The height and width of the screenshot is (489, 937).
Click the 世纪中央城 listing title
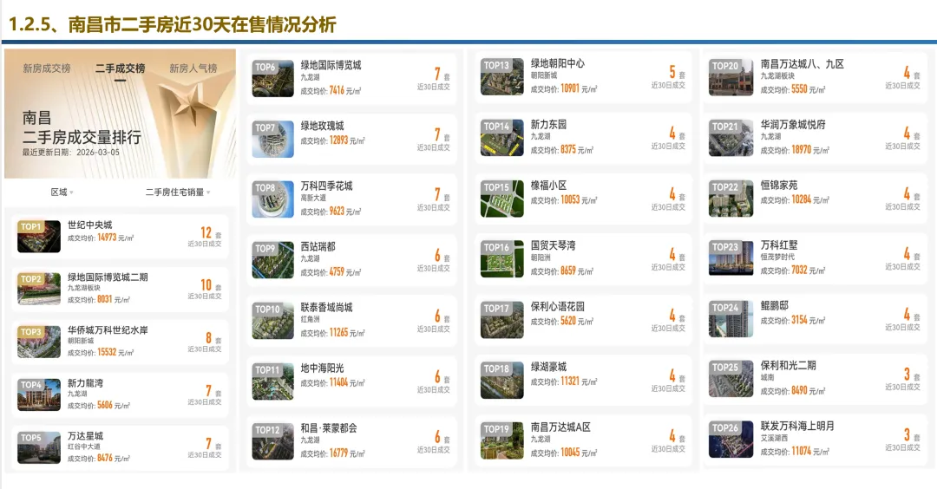89,225
